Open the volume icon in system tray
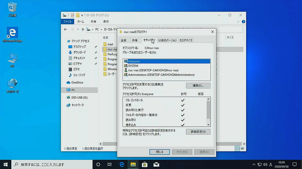 265,164
